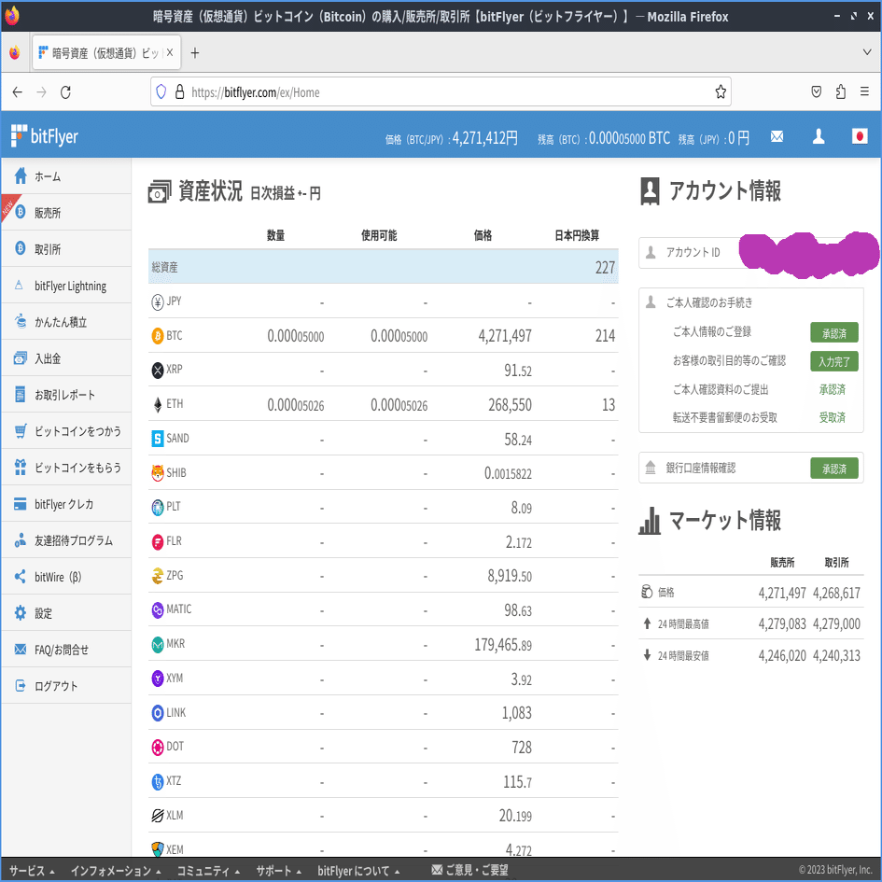Click the MKR coin icon
This screenshot has width=882, height=882.
(158, 644)
